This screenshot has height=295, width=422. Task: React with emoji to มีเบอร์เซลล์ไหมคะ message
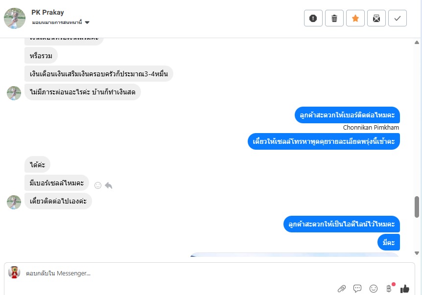[x=98, y=185]
